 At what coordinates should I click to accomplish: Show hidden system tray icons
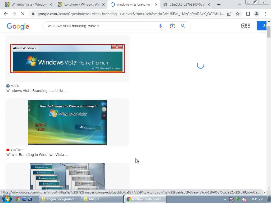[x=225, y=199]
